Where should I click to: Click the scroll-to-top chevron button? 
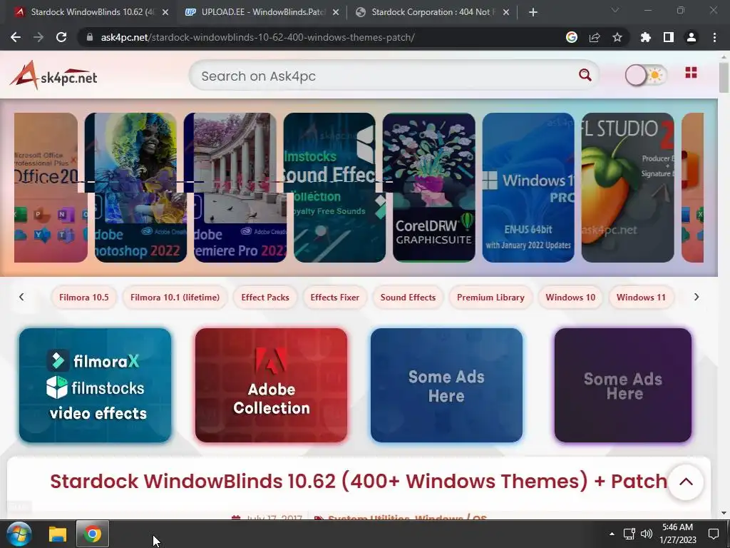686,482
